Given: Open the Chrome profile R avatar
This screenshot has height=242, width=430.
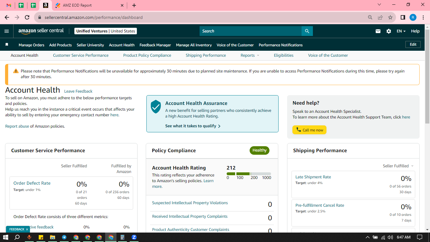Looking at the screenshot, I should pos(413,17).
